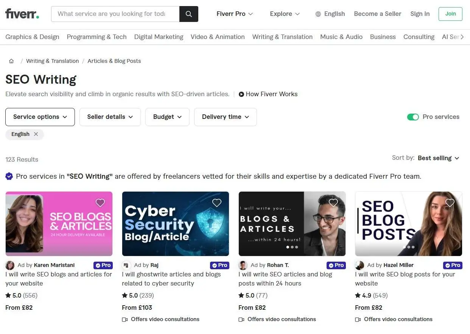Select the Music & Audio category
Screen dimensions: 470x334
[341, 37]
